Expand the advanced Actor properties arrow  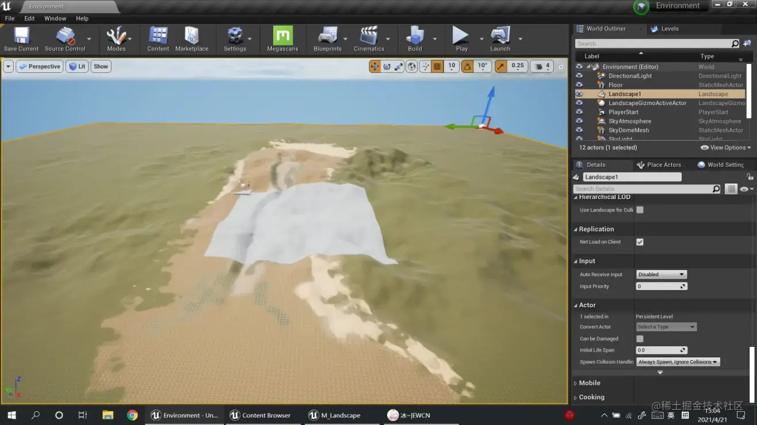(660, 373)
